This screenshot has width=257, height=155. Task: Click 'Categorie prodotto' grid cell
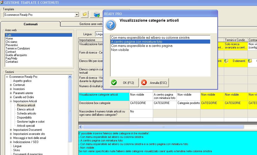[x=188, y=105]
